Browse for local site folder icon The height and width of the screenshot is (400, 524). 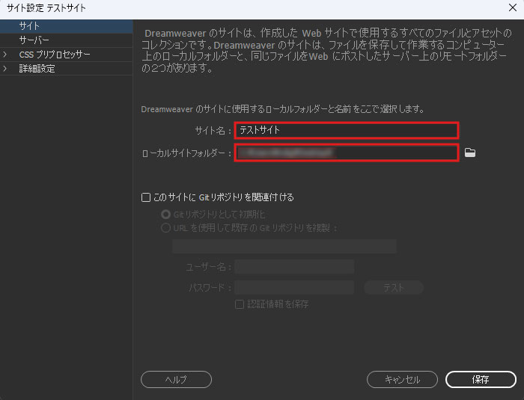coord(470,153)
